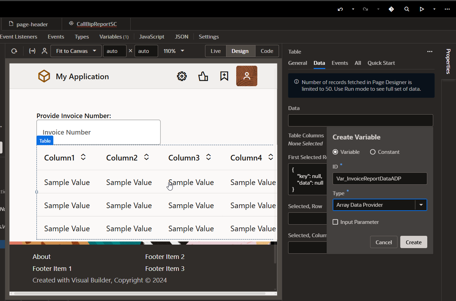Open the Data properties tab
Image resolution: width=456 pixels, height=301 pixels.
[x=319, y=63]
